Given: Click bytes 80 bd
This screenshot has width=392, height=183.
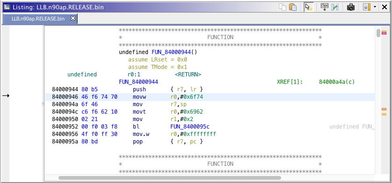Looking at the screenshot, I should coord(89,142).
